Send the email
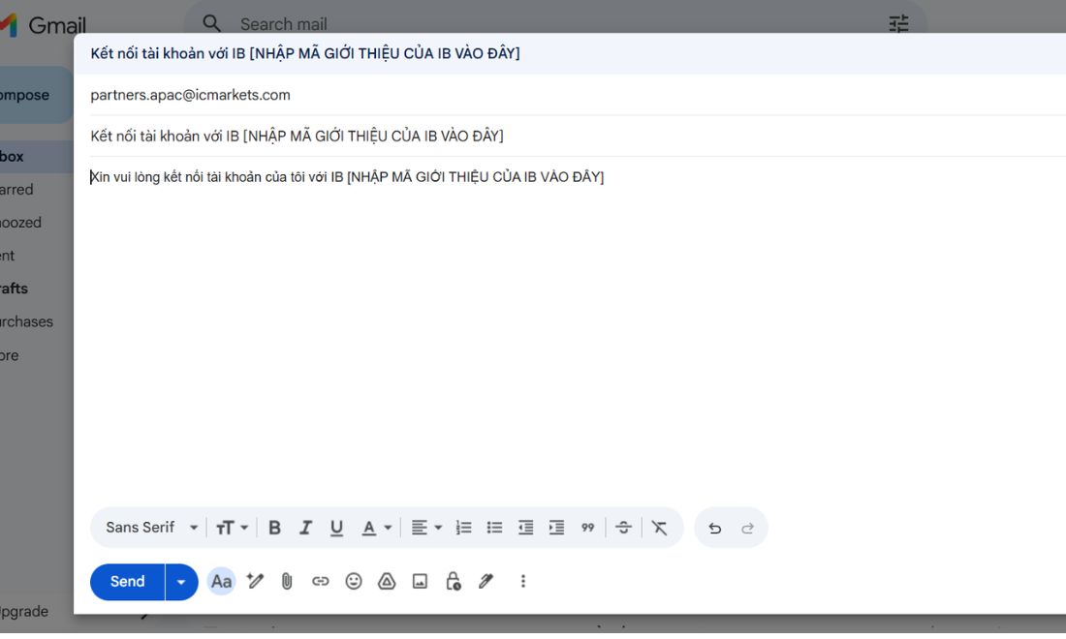1066x639 pixels. point(127,582)
